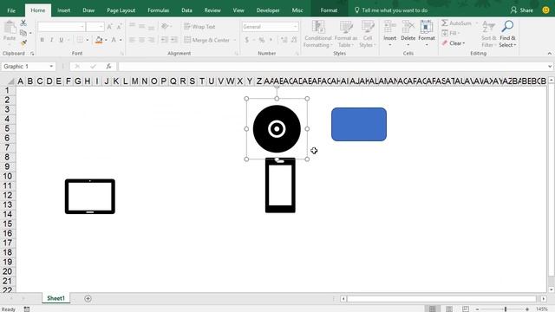Image resolution: width=555 pixels, height=312 pixels.
Task: Click the Name Box showing Graphic 1
Action: [x=25, y=67]
